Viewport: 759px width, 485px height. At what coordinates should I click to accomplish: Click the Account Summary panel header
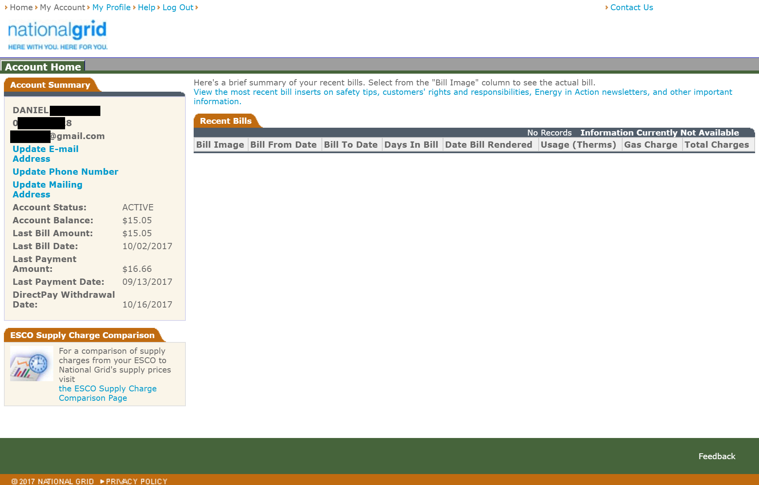[50, 85]
